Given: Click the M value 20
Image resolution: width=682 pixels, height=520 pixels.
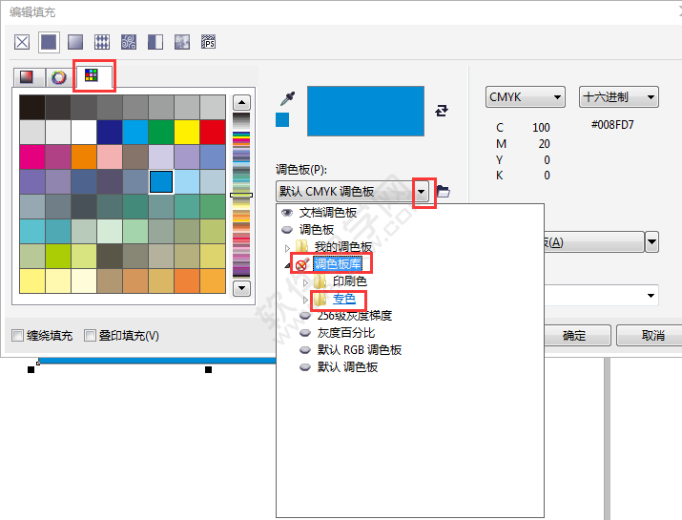Looking at the screenshot, I should pos(544,144).
